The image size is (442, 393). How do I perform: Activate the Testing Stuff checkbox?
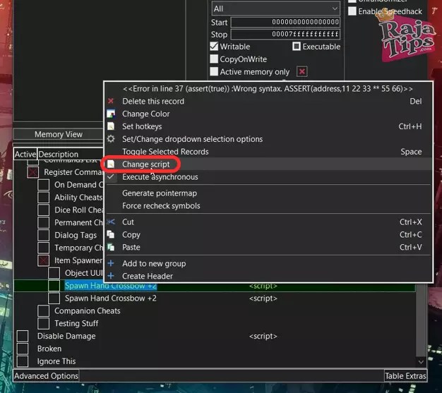tap(43, 323)
